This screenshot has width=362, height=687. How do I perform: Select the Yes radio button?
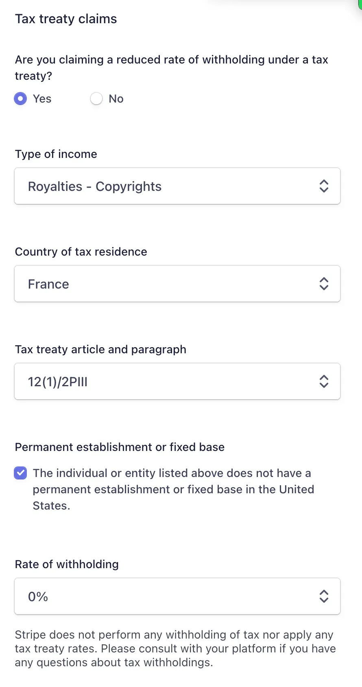[x=20, y=99]
